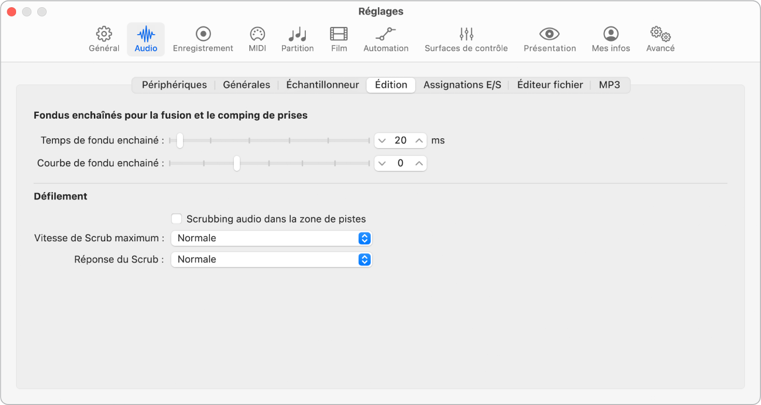761x405 pixels.
Task: Enable Scrubbing audio dans la zone de pistes
Action: pos(177,219)
